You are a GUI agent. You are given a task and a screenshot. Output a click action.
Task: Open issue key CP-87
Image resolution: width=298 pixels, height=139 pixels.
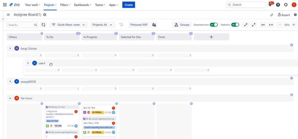pos(108,132)
